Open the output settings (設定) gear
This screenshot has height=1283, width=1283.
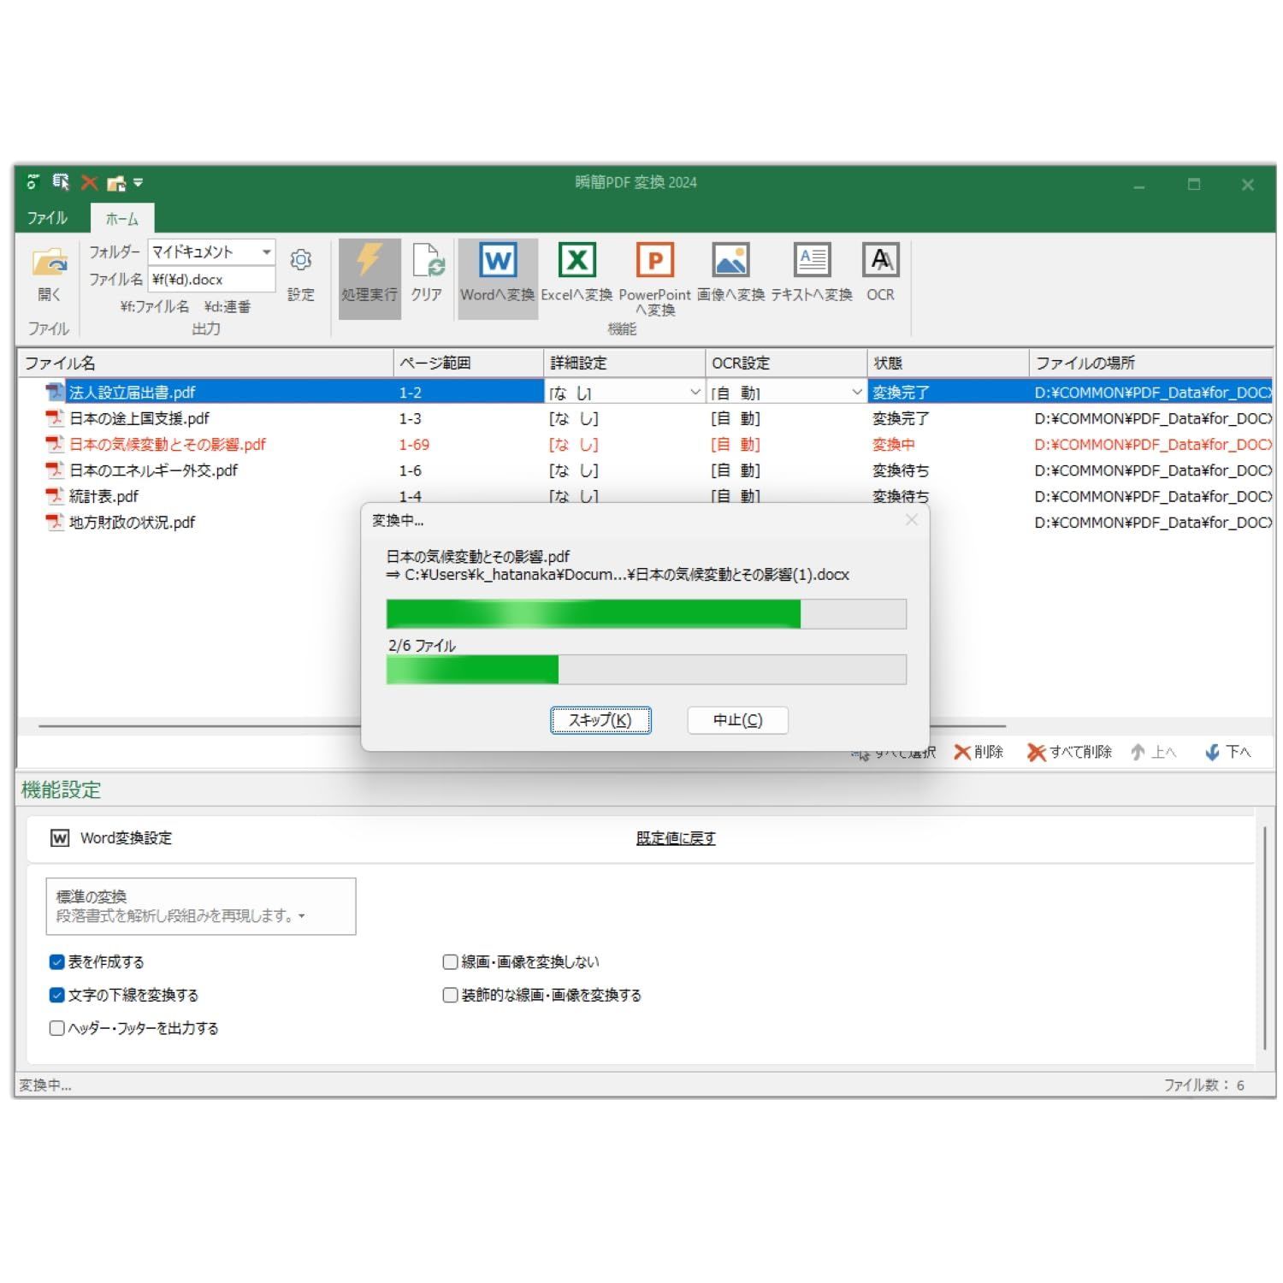[x=301, y=261]
